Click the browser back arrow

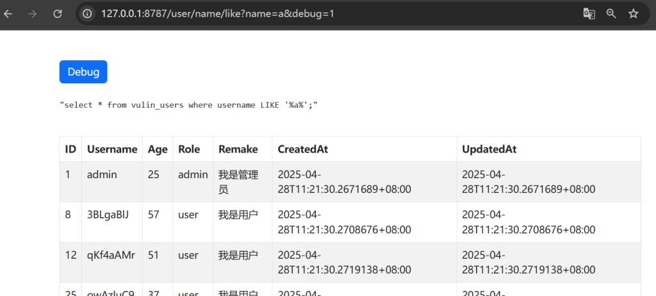tap(8, 13)
